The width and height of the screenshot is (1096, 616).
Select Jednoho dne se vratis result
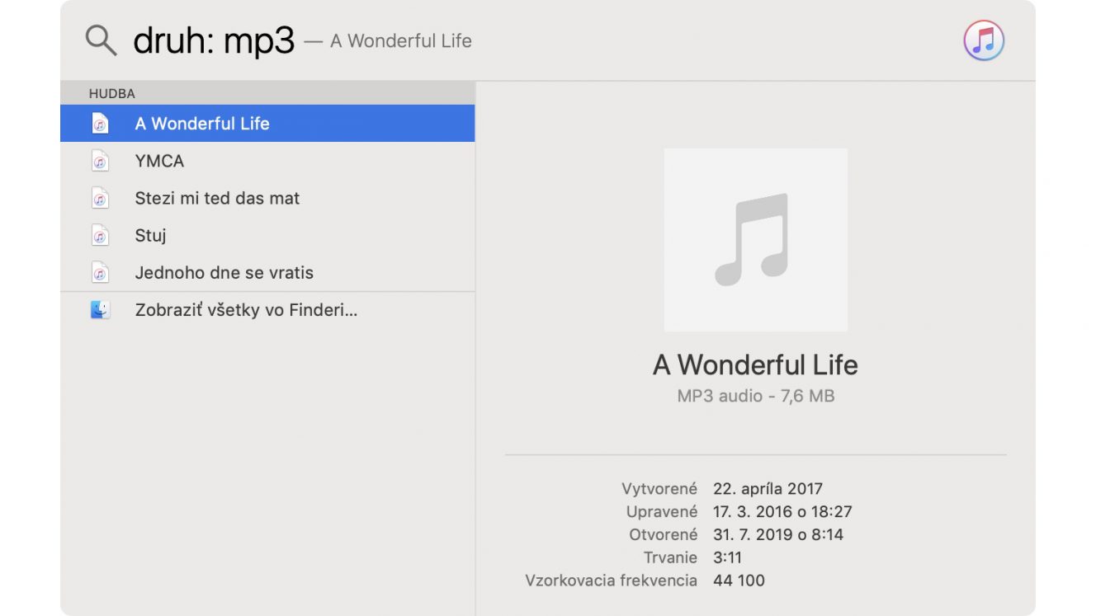[x=267, y=272]
